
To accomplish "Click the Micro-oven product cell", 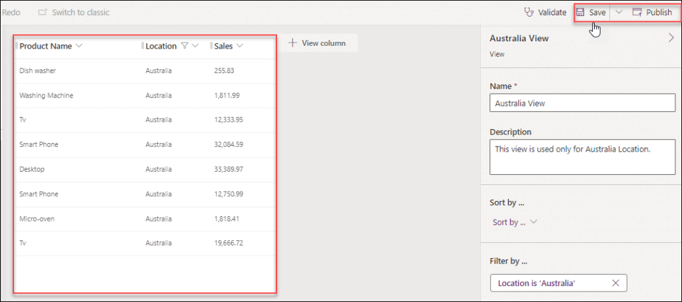I will click(37, 219).
